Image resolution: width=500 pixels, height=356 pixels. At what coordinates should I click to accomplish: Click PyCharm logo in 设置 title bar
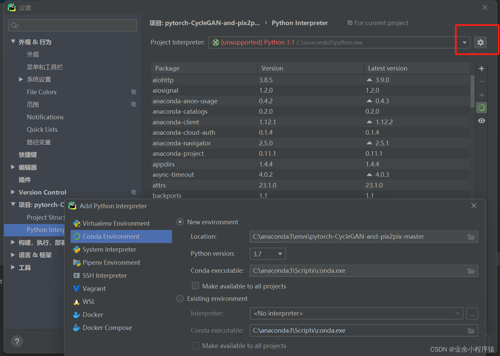pos(12,7)
